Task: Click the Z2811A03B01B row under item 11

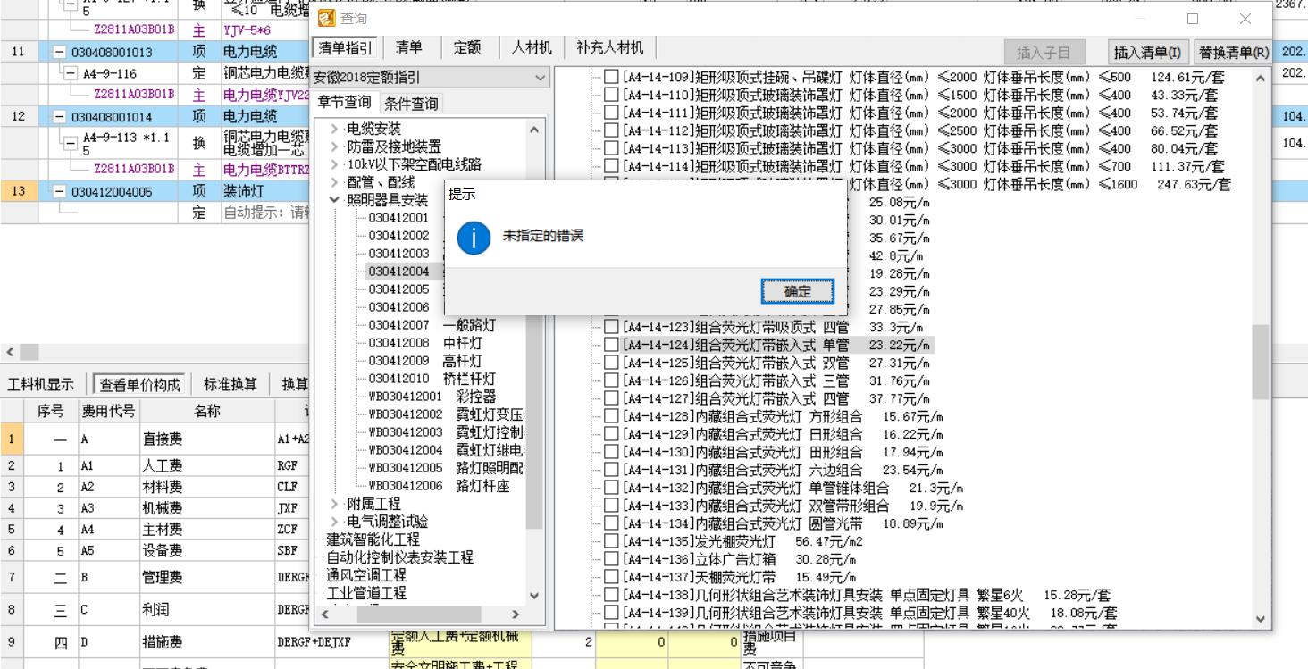Action: pos(134,94)
